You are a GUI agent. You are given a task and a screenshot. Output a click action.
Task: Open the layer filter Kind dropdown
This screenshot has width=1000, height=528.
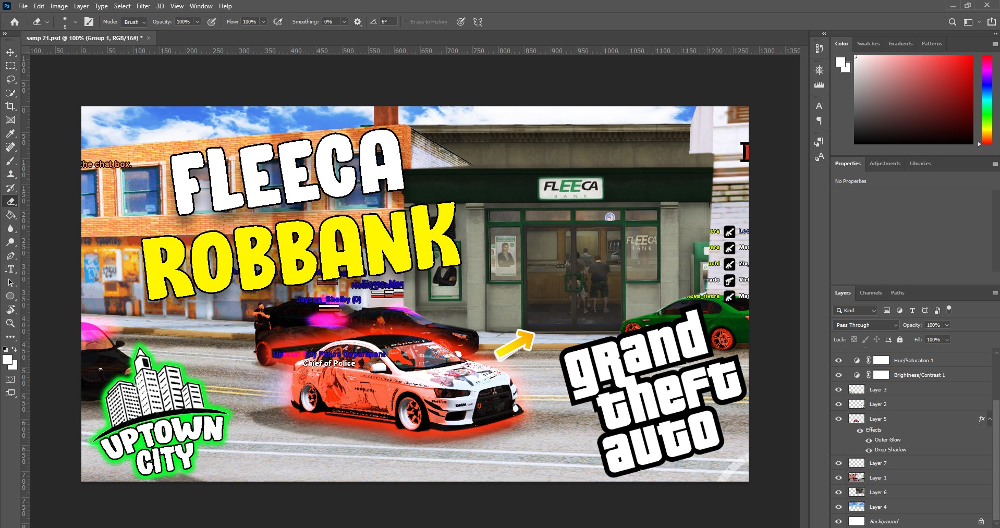point(856,311)
